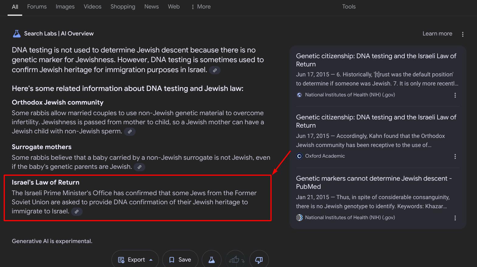477x267 pixels.
Task: Switch to the News tab
Action: tap(151, 7)
